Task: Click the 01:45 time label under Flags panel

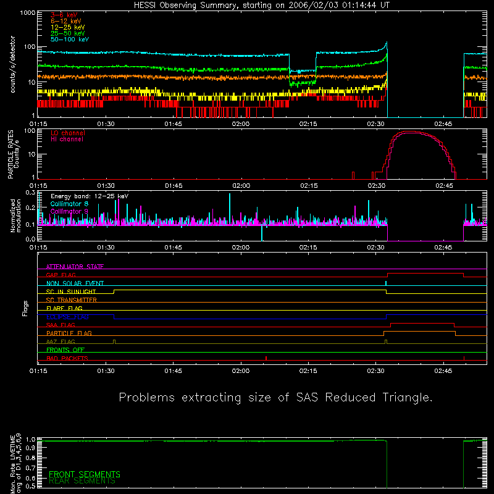Action: 174,371
